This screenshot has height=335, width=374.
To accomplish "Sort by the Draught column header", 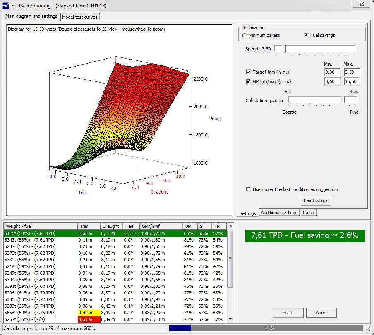I will [x=111, y=226].
